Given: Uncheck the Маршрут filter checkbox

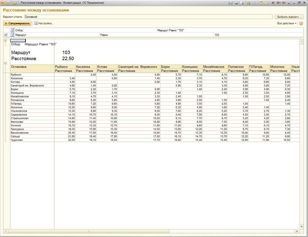Looking at the screenshot, I should point(6,35).
